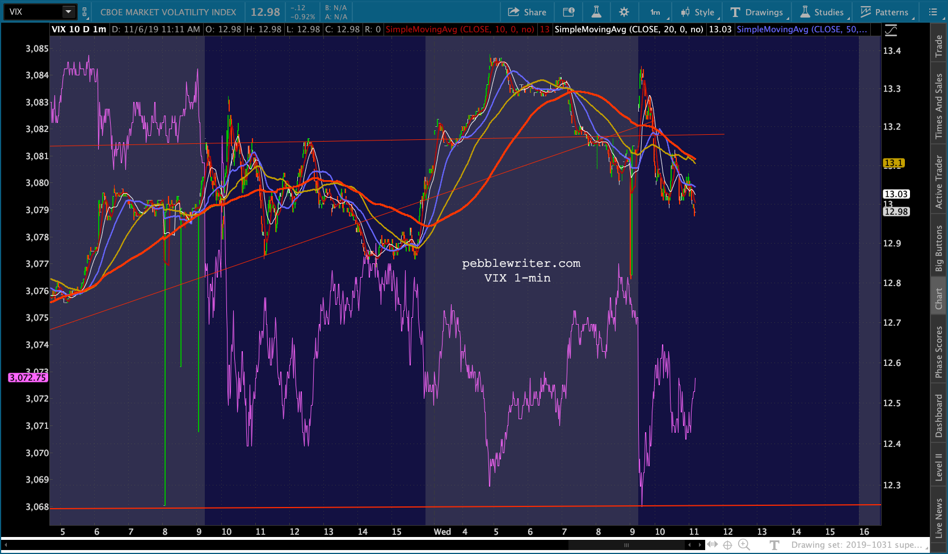
Task: Open the Drawings menu
Action: pos(757,12)
